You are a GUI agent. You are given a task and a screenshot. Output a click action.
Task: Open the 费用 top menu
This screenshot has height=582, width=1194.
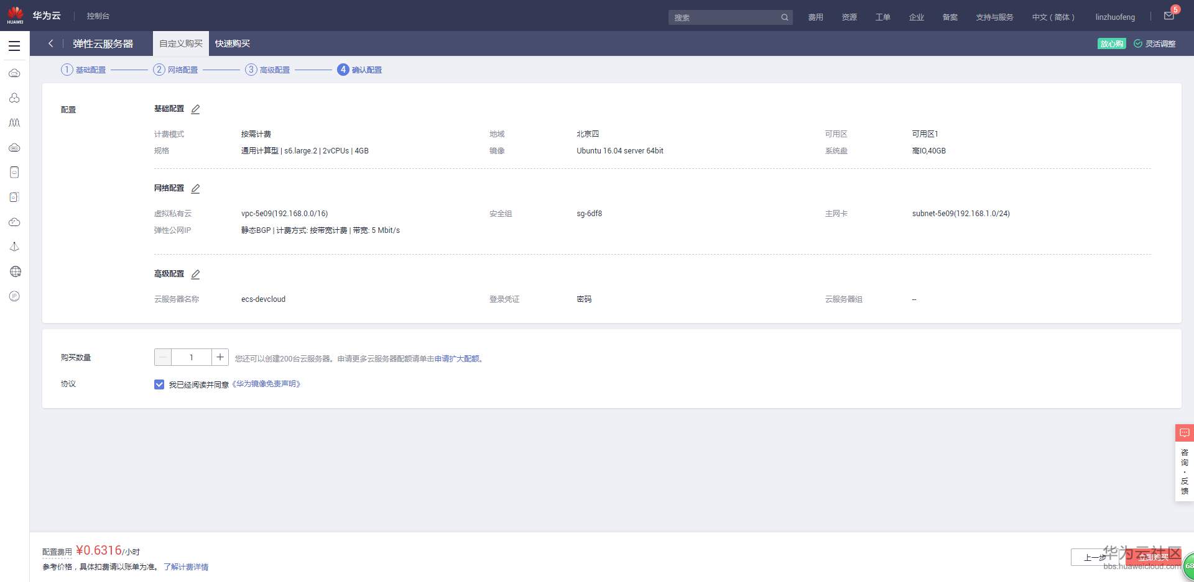816,17
